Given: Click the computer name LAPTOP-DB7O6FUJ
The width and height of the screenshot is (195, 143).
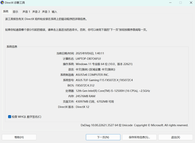Looking at the screenshot, I should pyautogui.click(x=88, y=59).
